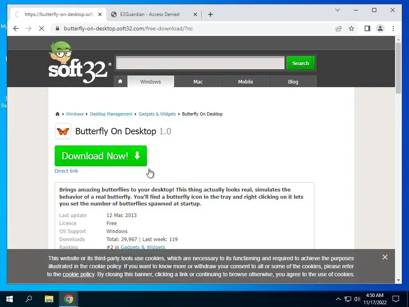The width and height of the screenshot is (409, 307).
Task: Open the Chrome side panel icon
Action: [367, 28]
